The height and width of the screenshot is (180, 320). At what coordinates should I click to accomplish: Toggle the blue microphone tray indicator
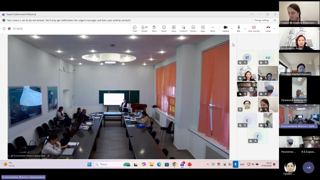pyautogui.click(x=235, y=164)
